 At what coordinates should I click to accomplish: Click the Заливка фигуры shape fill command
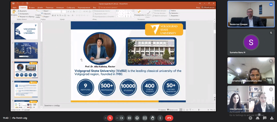coord(160,11)
